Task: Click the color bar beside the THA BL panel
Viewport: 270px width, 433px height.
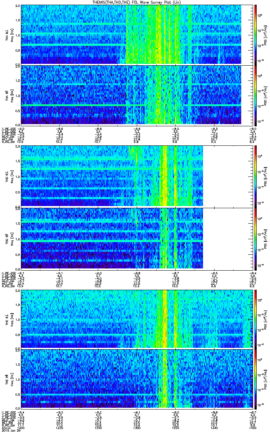Action: coord(256,34)
